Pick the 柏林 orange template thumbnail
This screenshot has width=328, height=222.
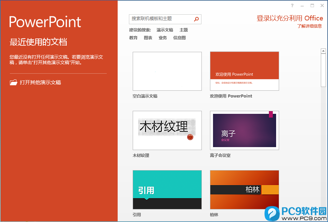[244, 190]
